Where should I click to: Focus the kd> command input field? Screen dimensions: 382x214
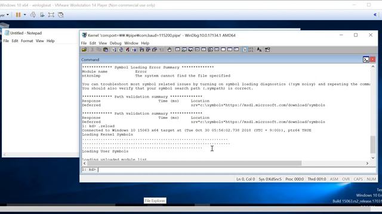point(236,169)
